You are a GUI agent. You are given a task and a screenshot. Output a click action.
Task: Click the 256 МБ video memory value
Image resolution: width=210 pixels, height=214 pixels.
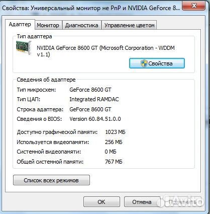[x=114, y=142]
